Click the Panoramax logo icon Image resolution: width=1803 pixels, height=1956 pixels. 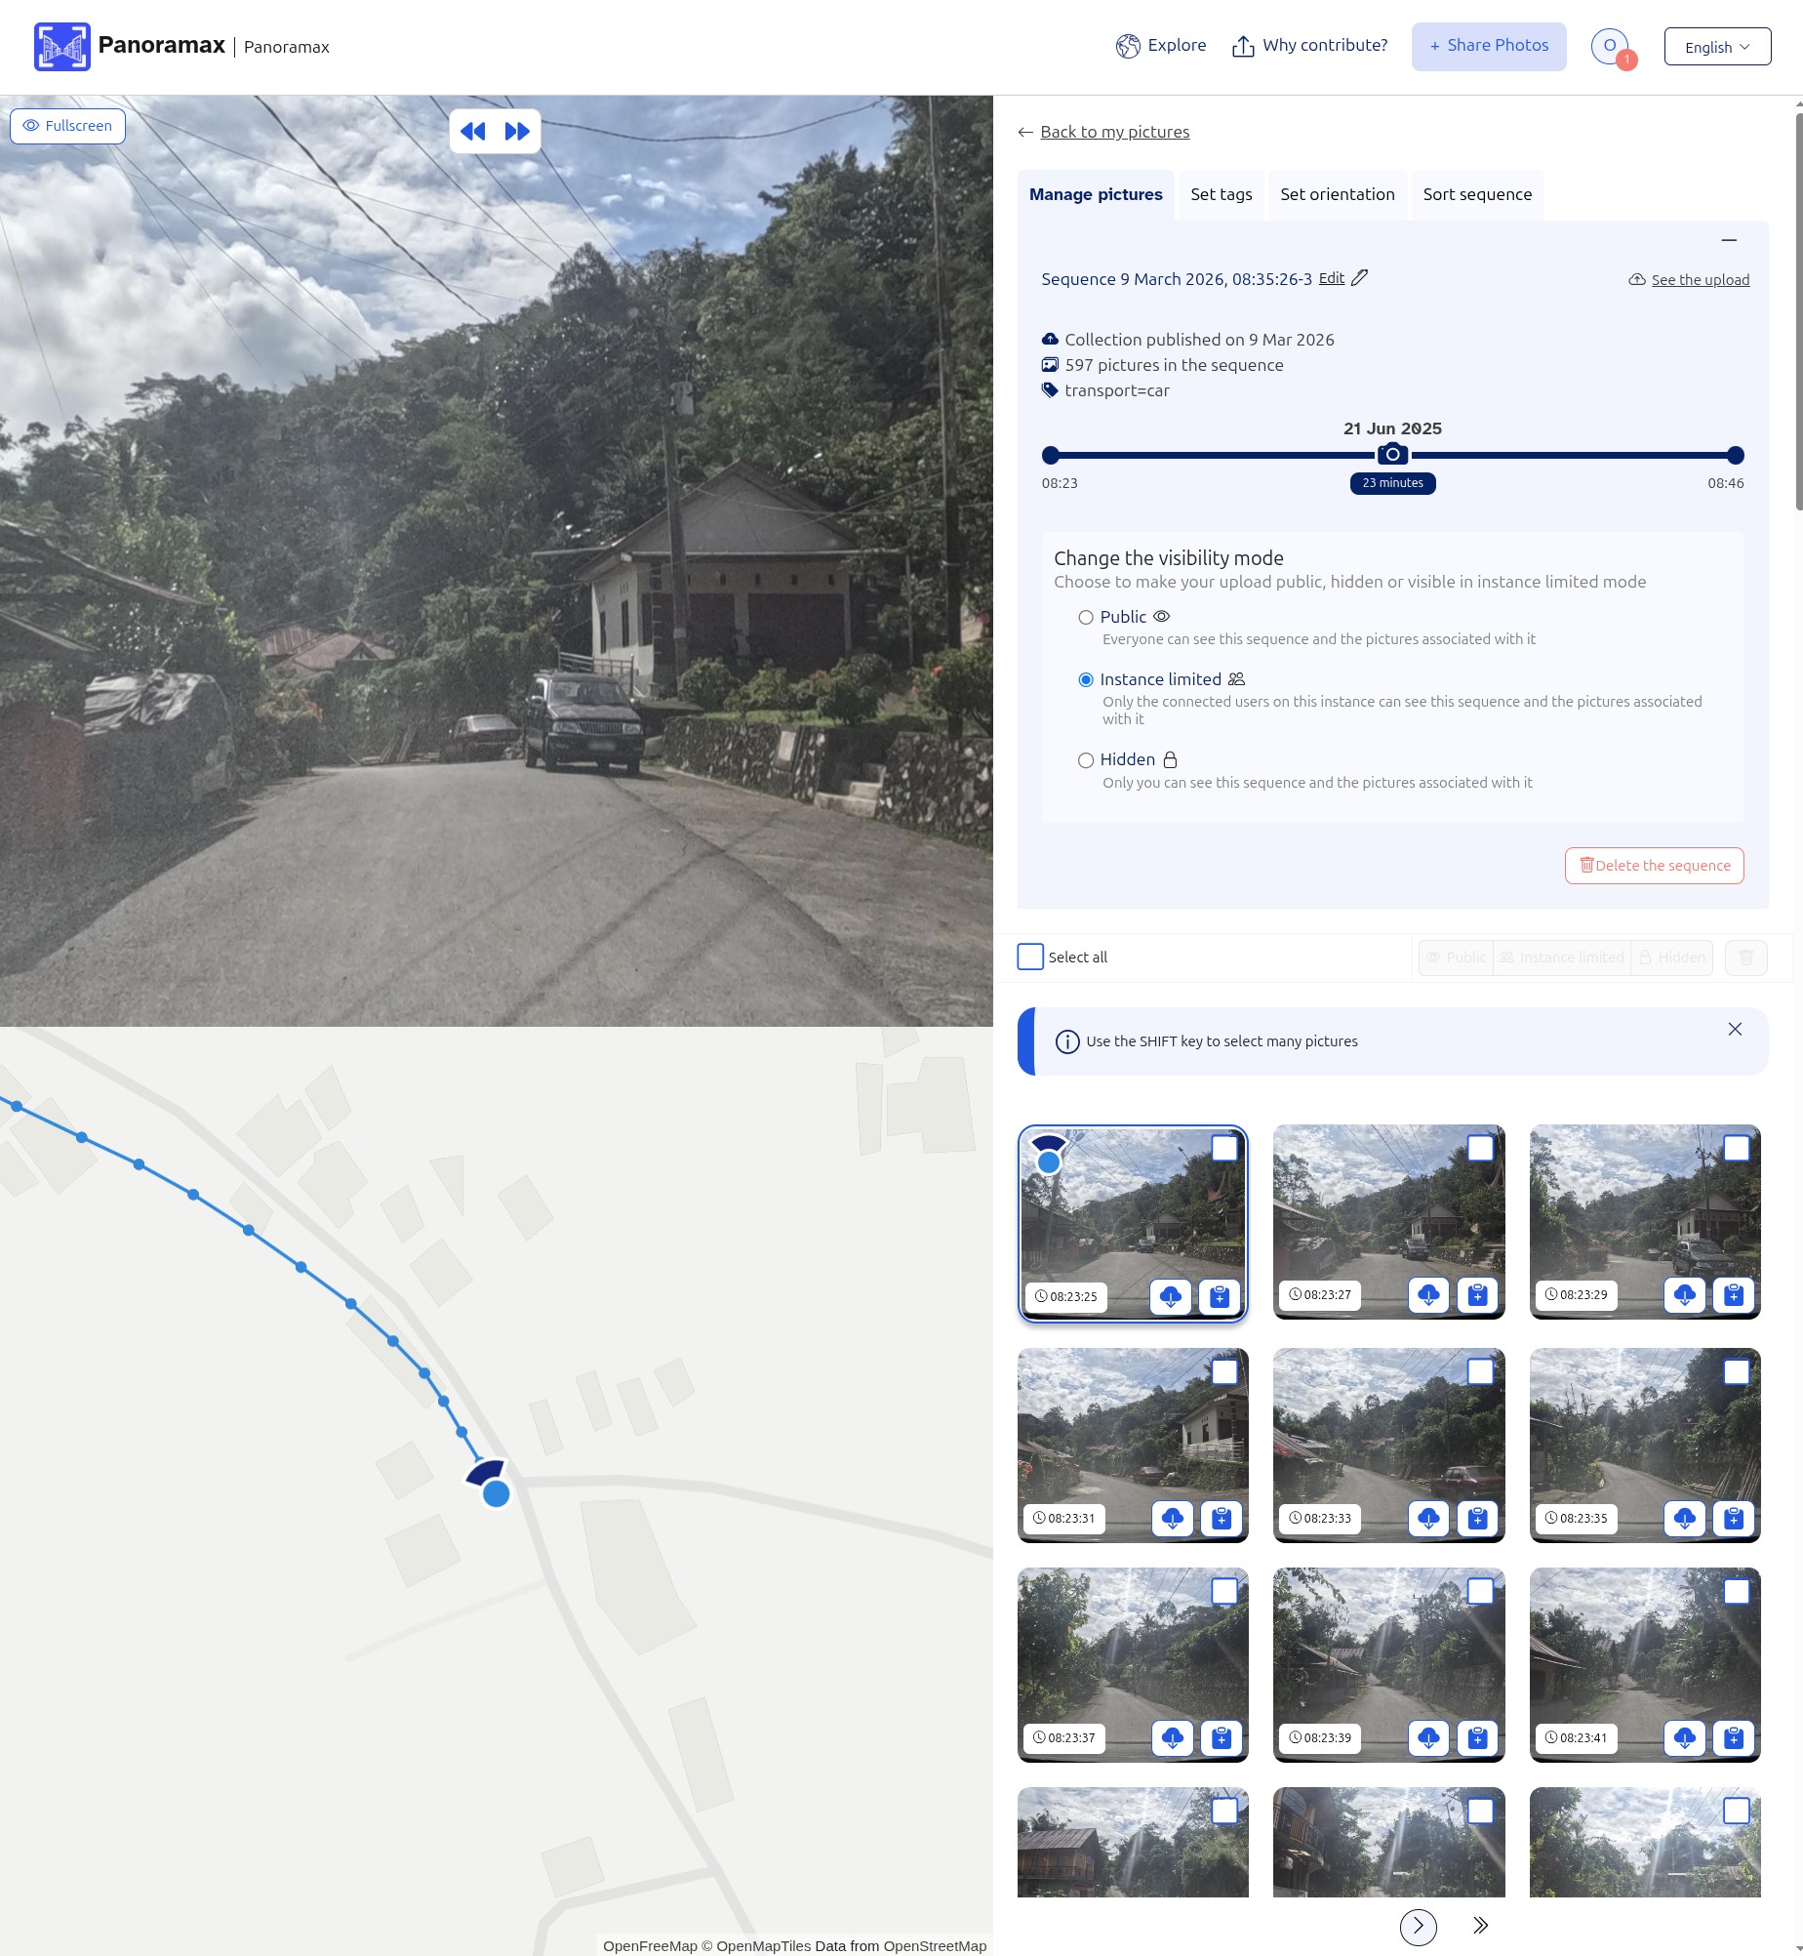62,47
